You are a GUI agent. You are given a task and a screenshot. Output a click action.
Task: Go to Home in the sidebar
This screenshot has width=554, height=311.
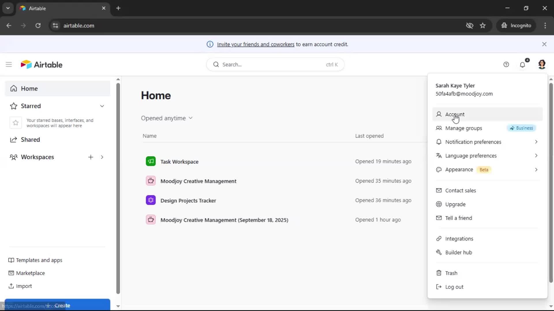(57, 88)
